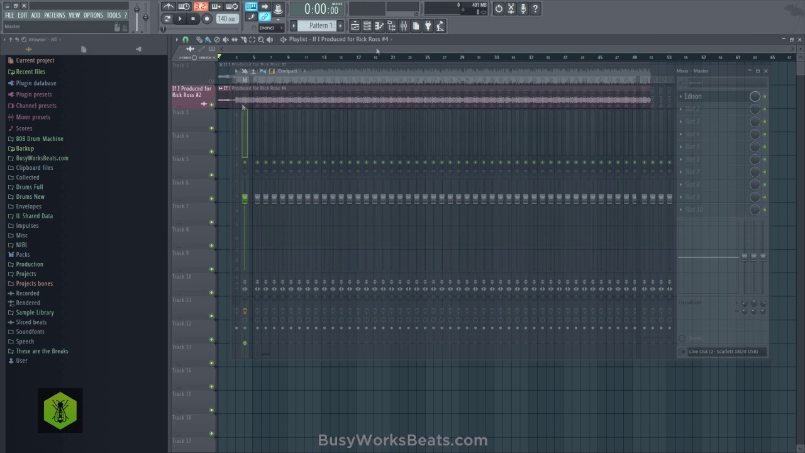Select the Select tool in Playlist

[252, 39]
